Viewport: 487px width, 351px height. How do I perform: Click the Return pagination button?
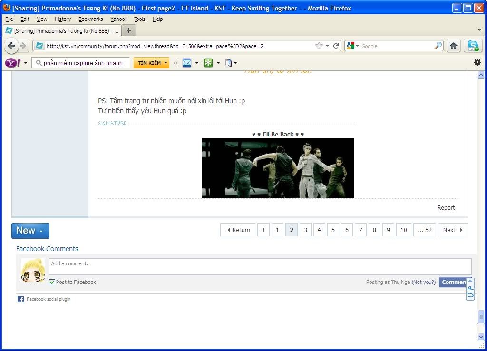coord(238,230)
